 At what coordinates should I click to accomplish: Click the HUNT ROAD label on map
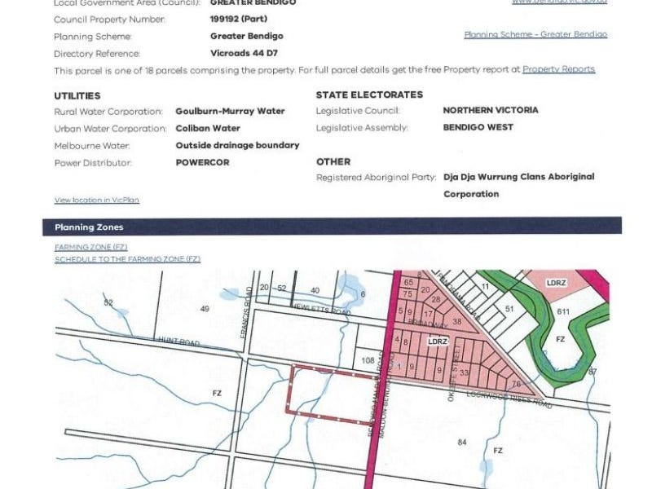pos(179,341)
